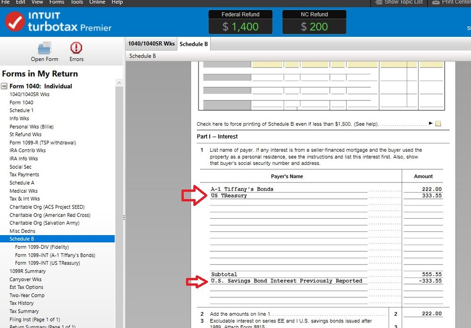
Task: Select Misc Dedns form
Action: (x=23, y=231)
